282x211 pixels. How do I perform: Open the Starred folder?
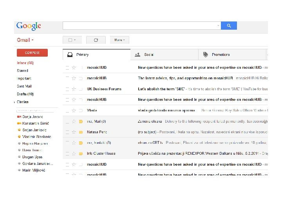point(22,70)
